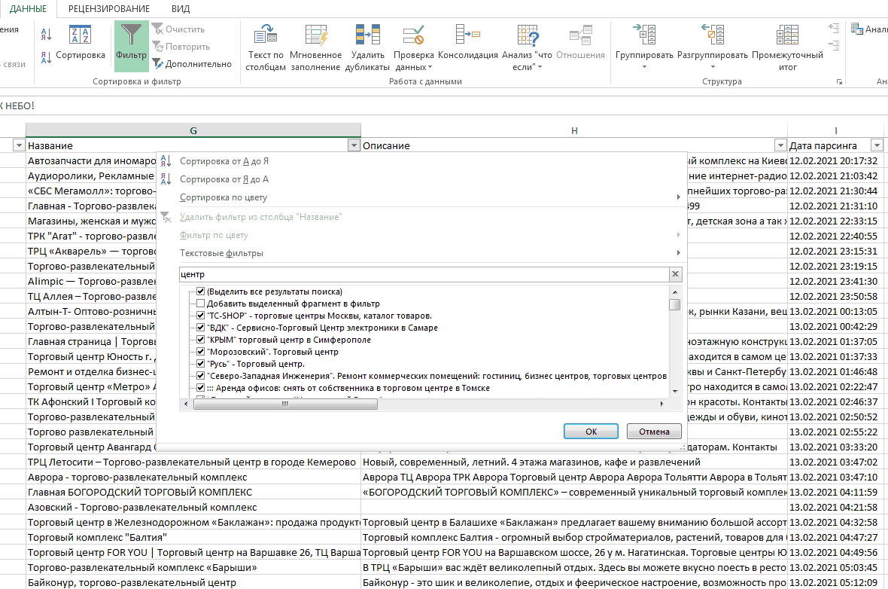Screen dimensions: 888x589
Task: Expand Разгруппировать dropdown arrow
Action: pyautogui.click(x=713, y=68)
